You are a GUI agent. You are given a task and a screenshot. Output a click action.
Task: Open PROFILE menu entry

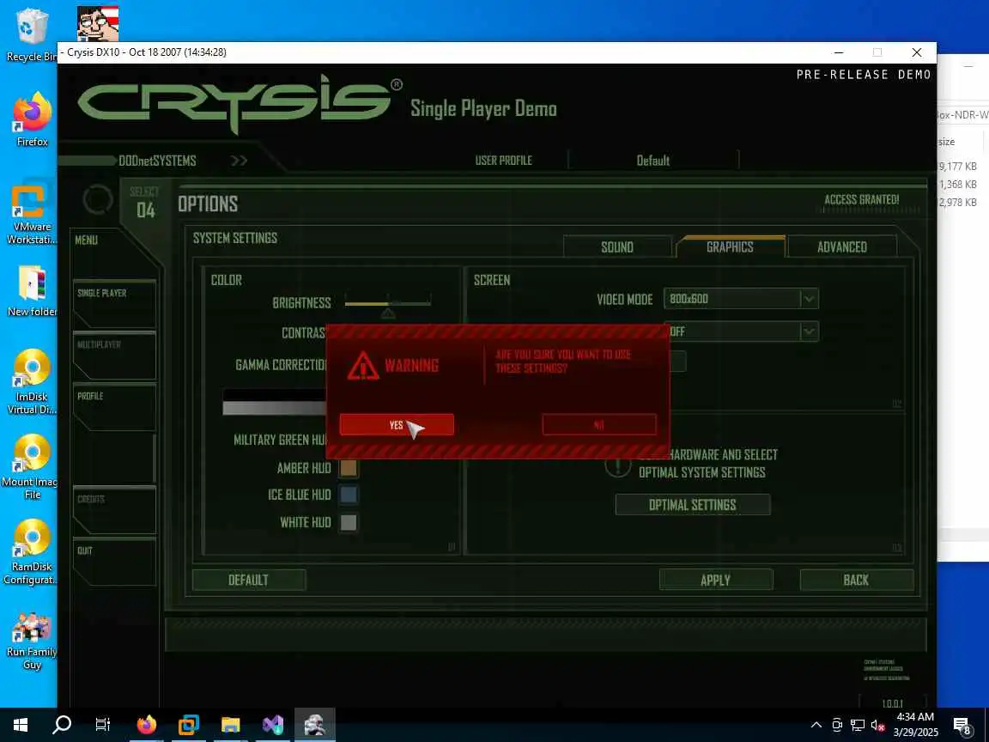pos(114,406)
